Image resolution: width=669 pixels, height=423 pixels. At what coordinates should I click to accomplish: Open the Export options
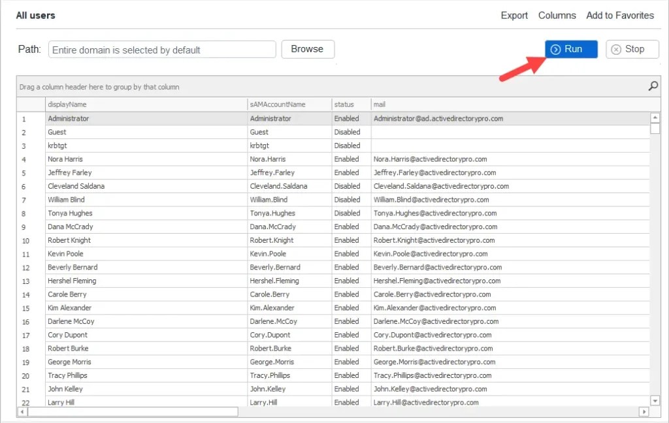pos(514,15)
